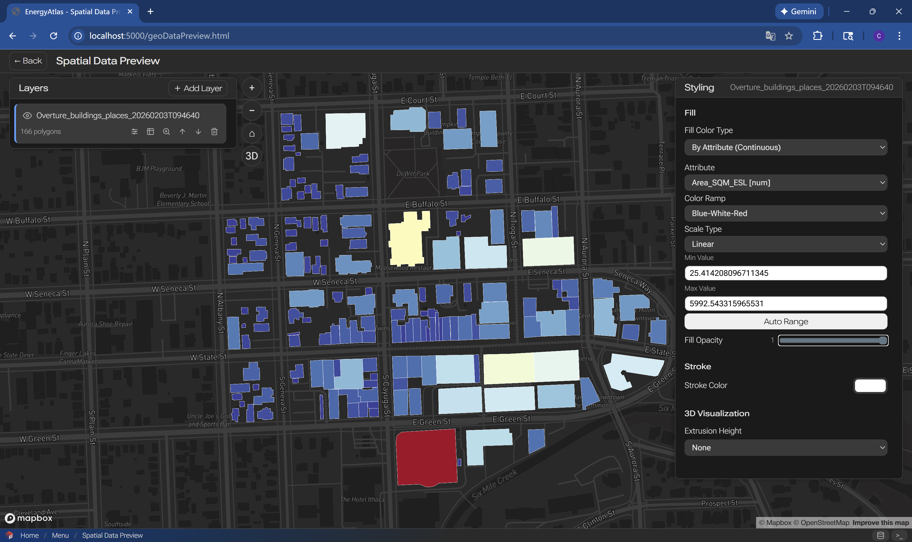
Task: Go to Home via the breadcrumb
Action: [x=30, y=535]
